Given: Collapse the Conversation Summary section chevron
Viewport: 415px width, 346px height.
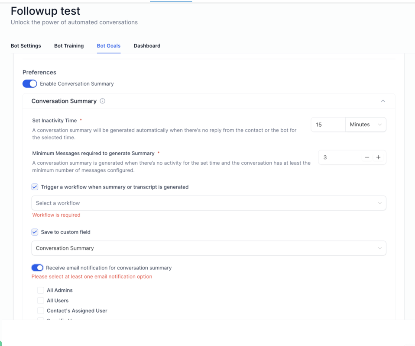Looking at the screenshot, I should 383,101.
